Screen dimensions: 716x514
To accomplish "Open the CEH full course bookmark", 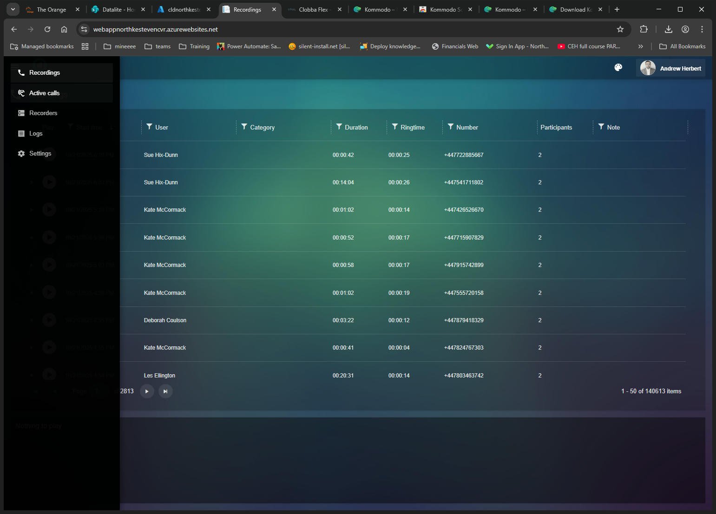I will (x=589, y=46).
